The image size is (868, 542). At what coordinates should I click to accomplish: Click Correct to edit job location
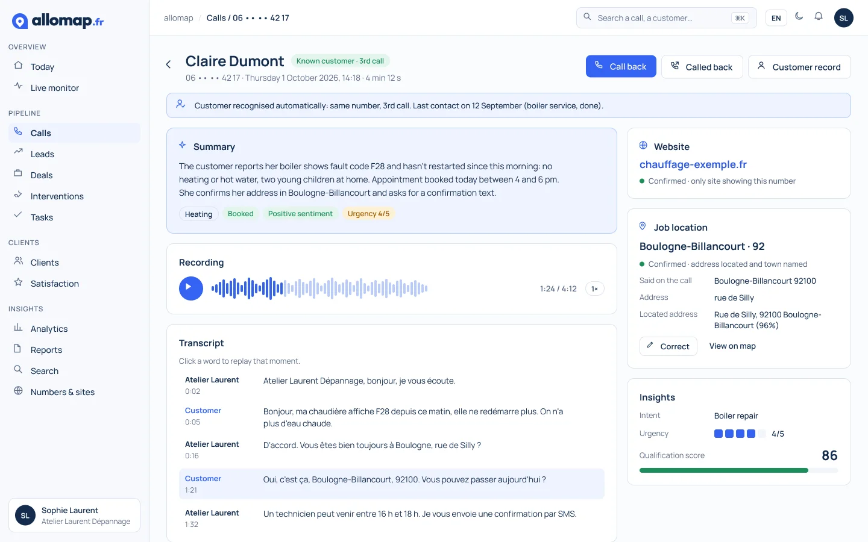[x=668, y=346]
